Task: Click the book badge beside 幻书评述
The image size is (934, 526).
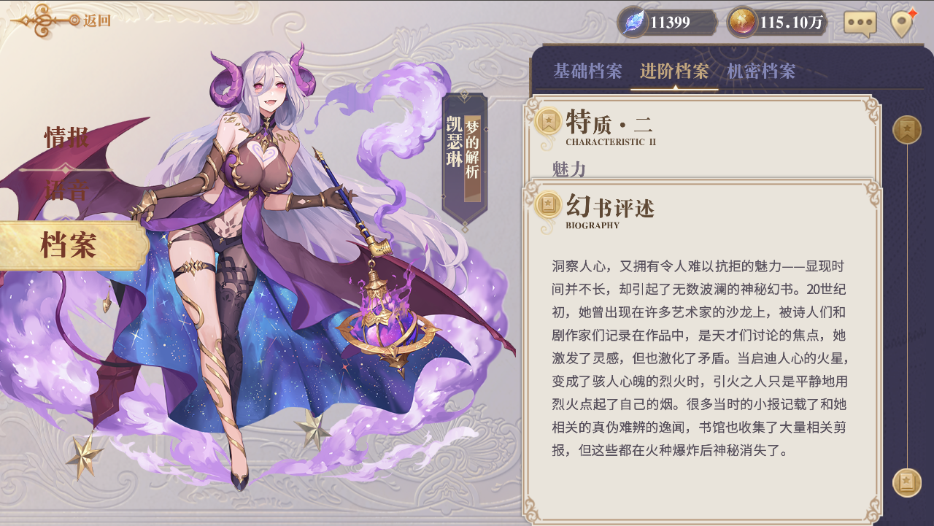Action: (548, 205)
